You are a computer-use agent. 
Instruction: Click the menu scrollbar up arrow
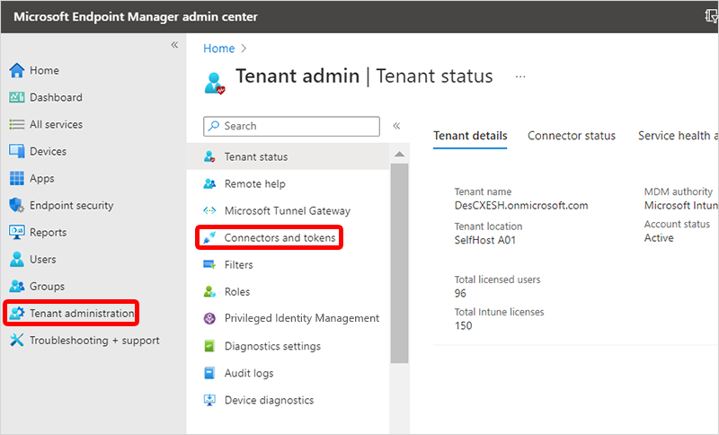[399, 155]
